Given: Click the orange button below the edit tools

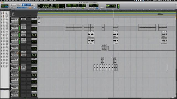Looking at the screenshot, I should coord(30,8).
